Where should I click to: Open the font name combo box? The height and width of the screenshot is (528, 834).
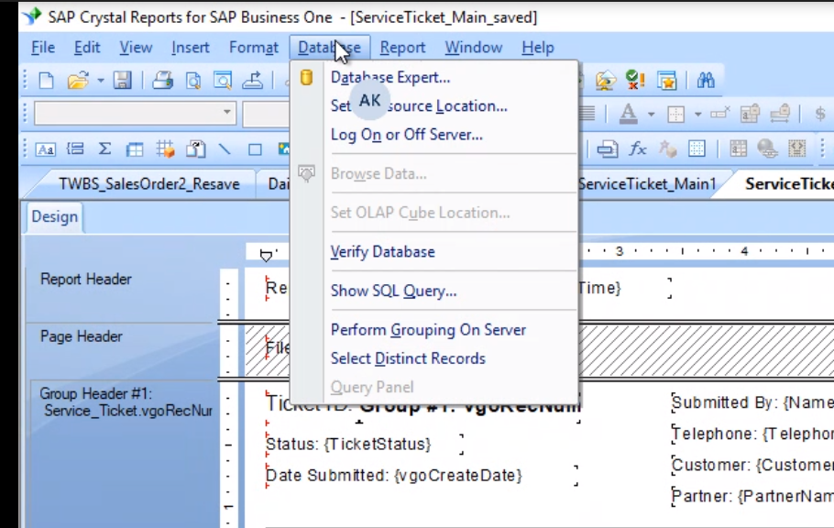pos(135,113)
